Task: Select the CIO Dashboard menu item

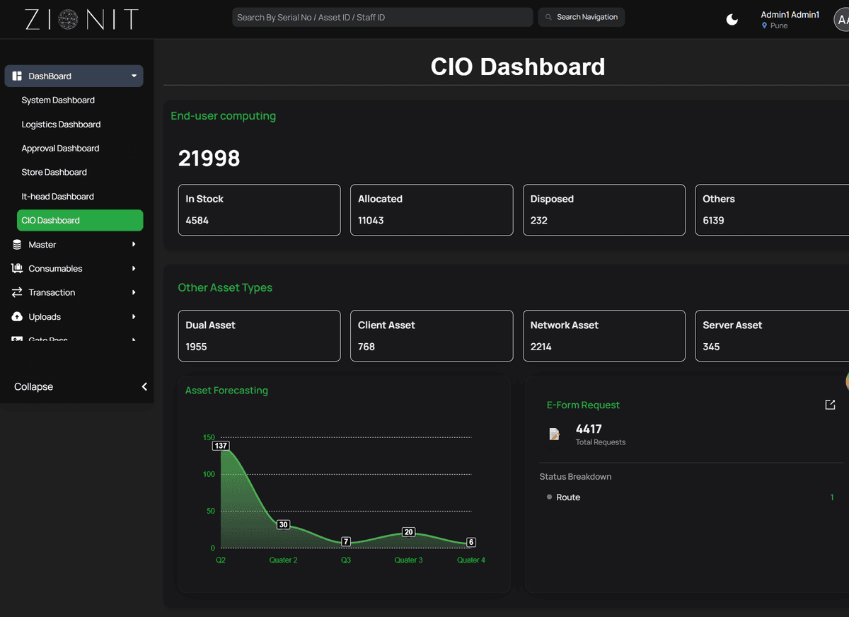Action: coord(80,220)
